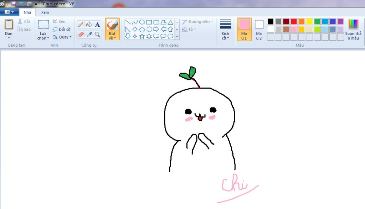Click the Sao copy button

coord(24,29)
